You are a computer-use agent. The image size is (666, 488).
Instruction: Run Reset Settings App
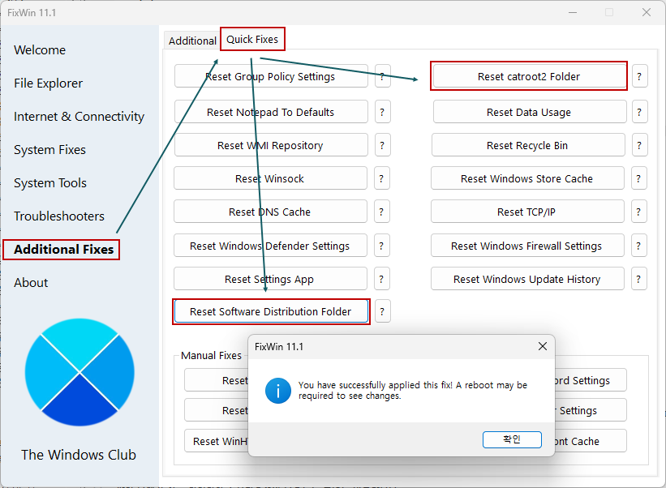coord(270,279)
